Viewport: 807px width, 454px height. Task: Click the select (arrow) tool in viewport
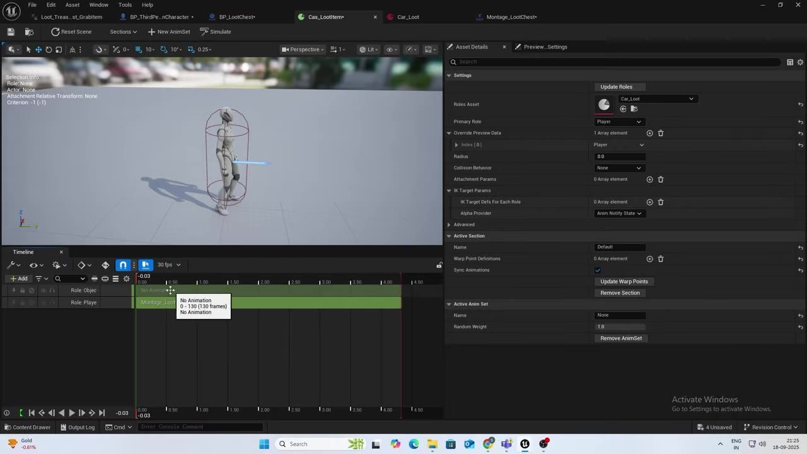(28, 49)
